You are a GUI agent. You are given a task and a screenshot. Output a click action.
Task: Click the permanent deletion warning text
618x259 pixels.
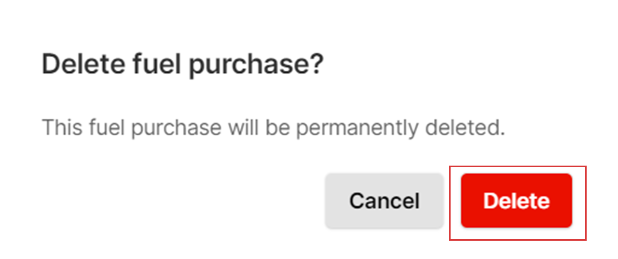coord(274,129)
